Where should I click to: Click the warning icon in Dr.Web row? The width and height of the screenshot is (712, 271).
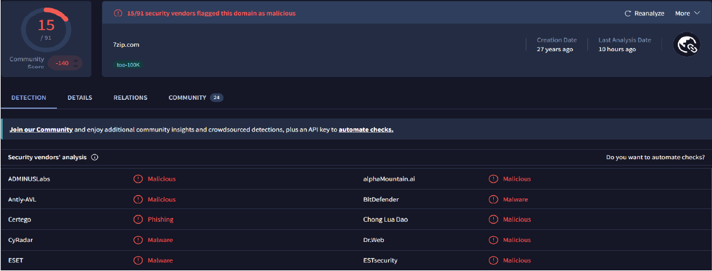pos(493,239)
